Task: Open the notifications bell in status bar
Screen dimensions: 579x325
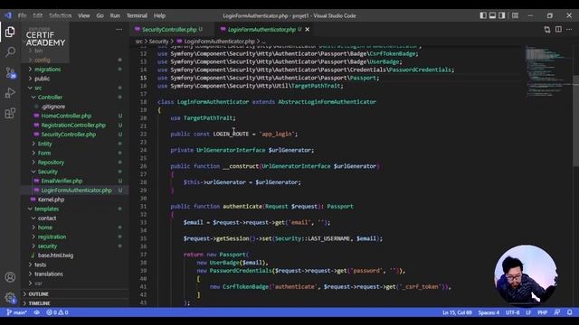Action: point(570,312)
